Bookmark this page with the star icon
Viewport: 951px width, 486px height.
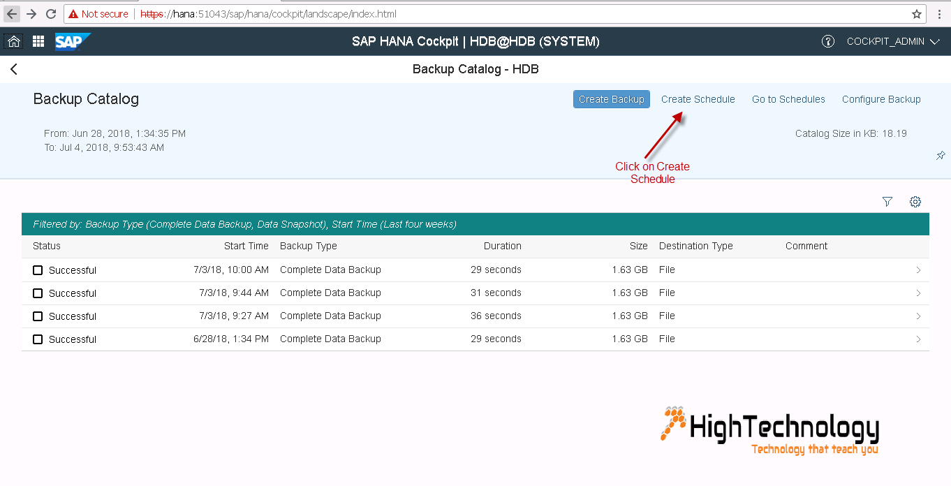click(x=917, y=14)
